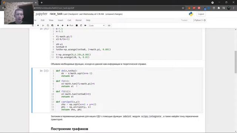Open the Cell menu
This screenshot has width=237, height=133.
point(69,20)
